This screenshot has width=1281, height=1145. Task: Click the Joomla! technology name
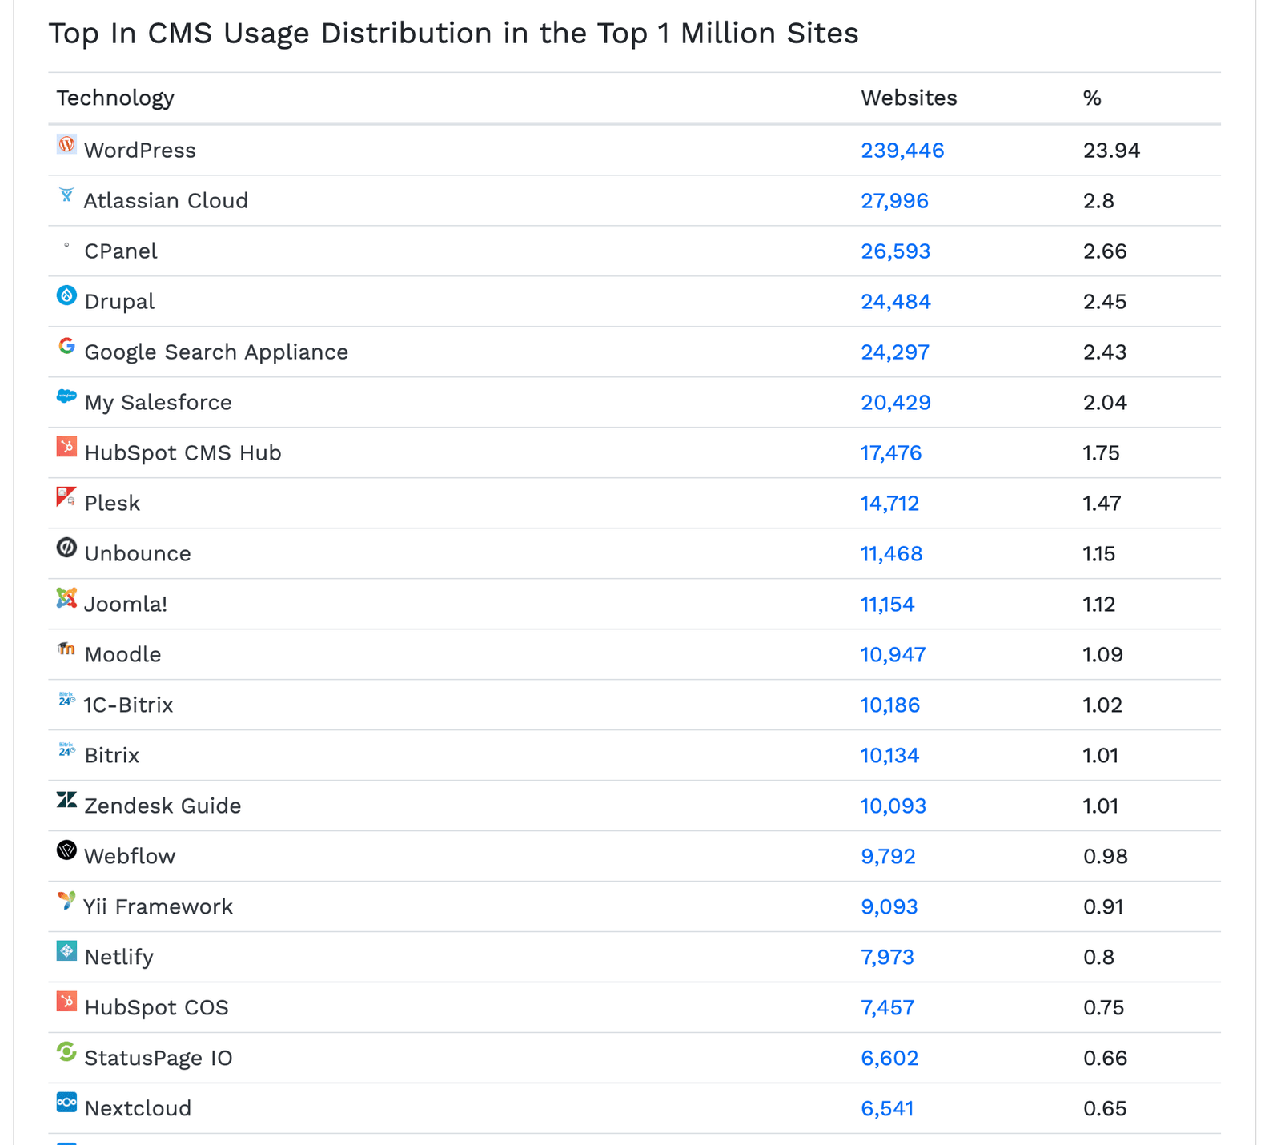[126, 605]
